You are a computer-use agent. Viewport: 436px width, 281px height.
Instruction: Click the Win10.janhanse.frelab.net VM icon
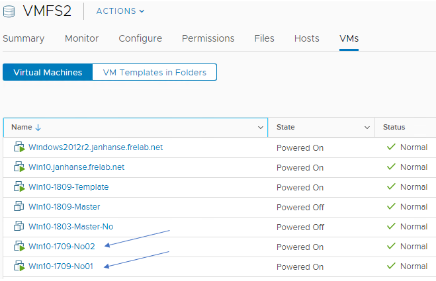click(x=19, y=167)
